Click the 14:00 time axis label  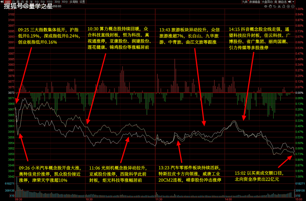click(228, 199)
